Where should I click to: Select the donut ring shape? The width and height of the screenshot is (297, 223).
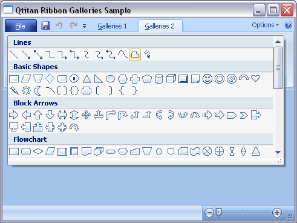coord(220,79)
